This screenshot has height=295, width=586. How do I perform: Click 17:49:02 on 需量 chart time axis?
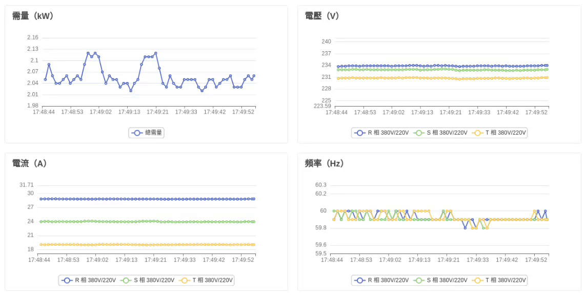[x=100, y=112]
